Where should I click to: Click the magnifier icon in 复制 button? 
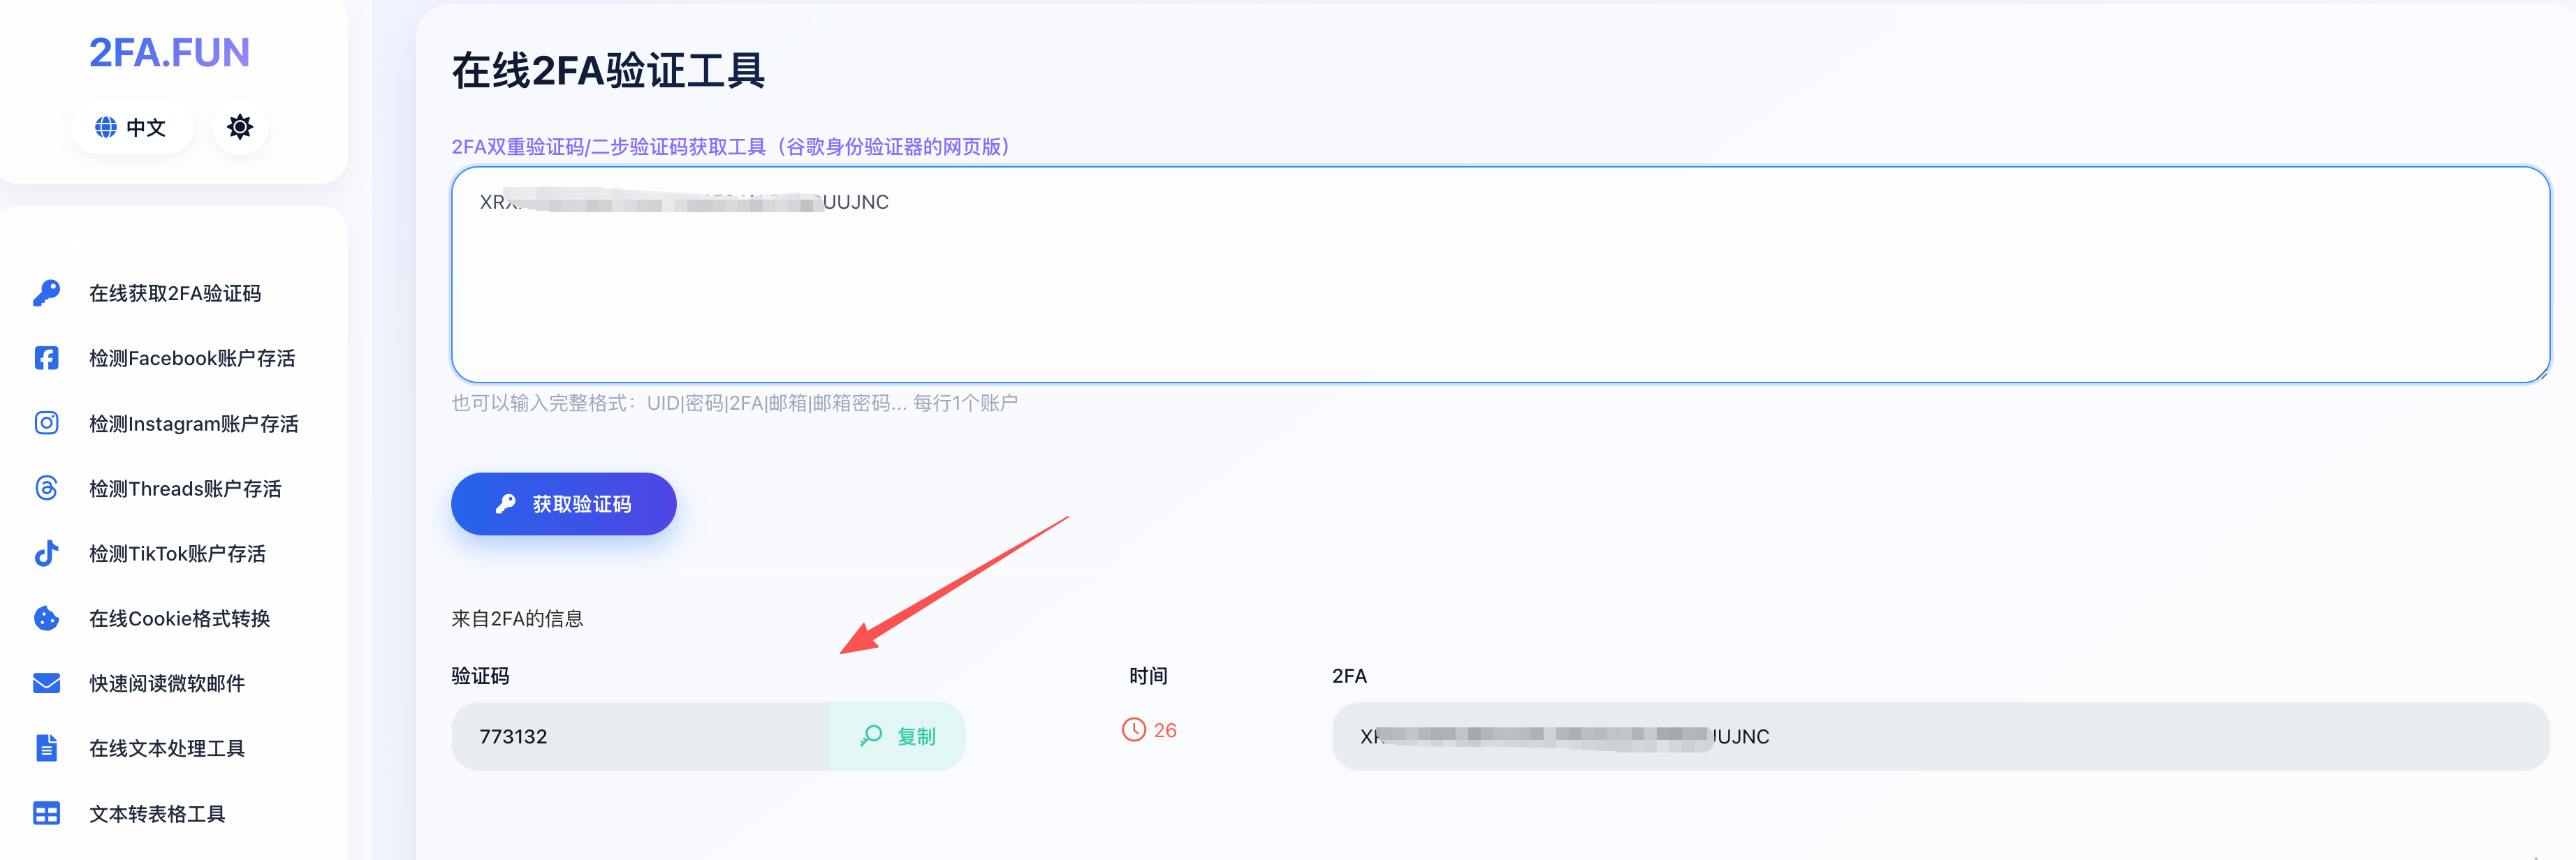point(871,736)
